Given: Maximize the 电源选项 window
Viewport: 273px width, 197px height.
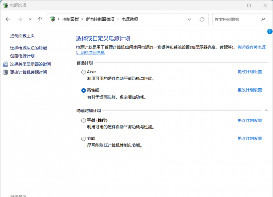Looking at the screenshot, I should pos(249,5).
